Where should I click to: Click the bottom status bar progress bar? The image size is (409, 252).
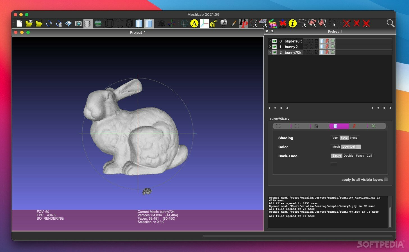(297, 236)
